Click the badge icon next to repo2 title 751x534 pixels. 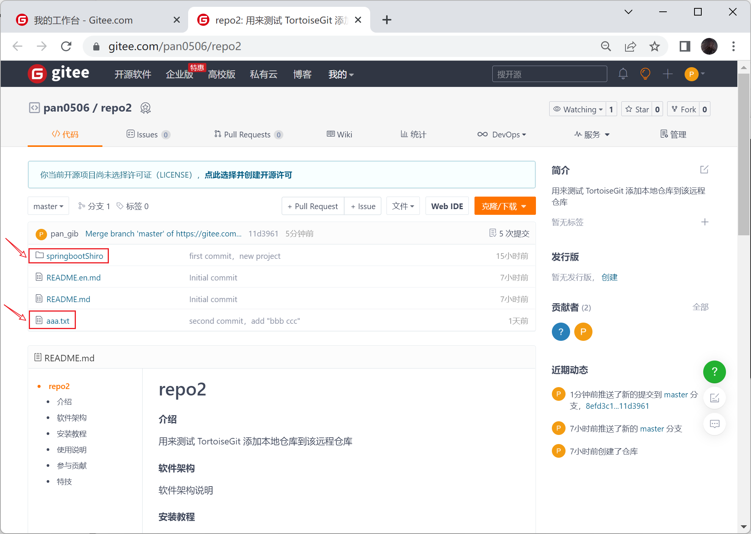[x=146, y=108]
